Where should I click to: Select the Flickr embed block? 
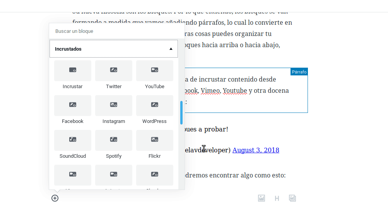click(x=155, y=145)
